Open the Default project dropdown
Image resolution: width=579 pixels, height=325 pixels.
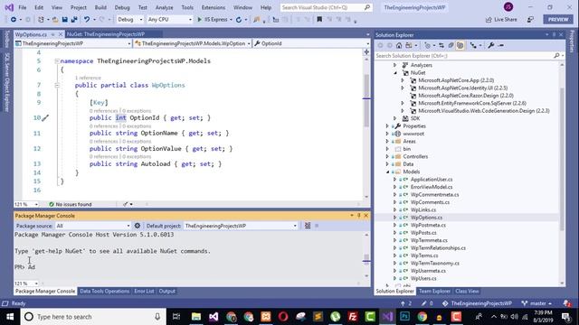click(241, 226)
